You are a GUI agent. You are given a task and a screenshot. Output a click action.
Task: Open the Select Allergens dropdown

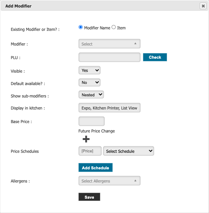pos(109,181)
